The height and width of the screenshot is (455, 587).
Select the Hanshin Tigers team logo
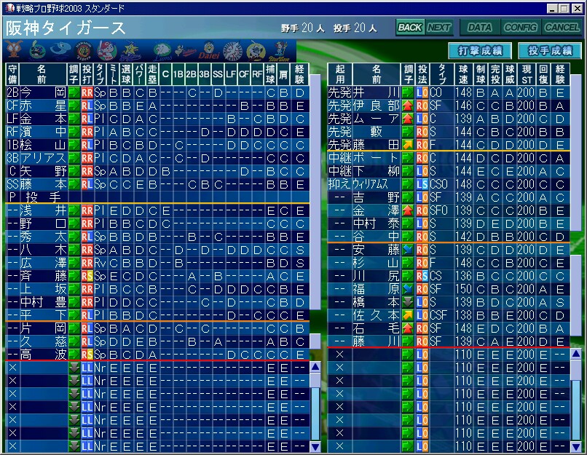click(82, 50)
